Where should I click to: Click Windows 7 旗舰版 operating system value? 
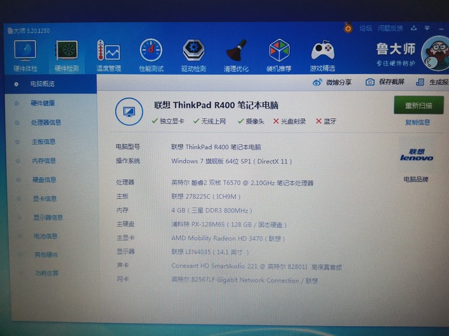[x=231, y=161]
